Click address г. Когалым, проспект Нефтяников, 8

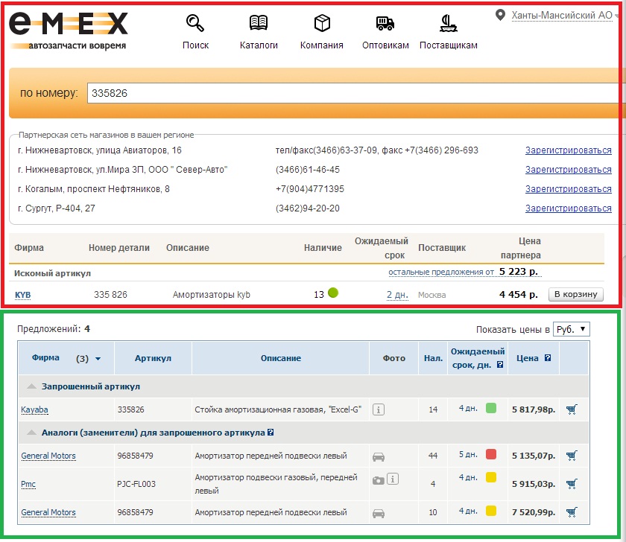(94, 189)
